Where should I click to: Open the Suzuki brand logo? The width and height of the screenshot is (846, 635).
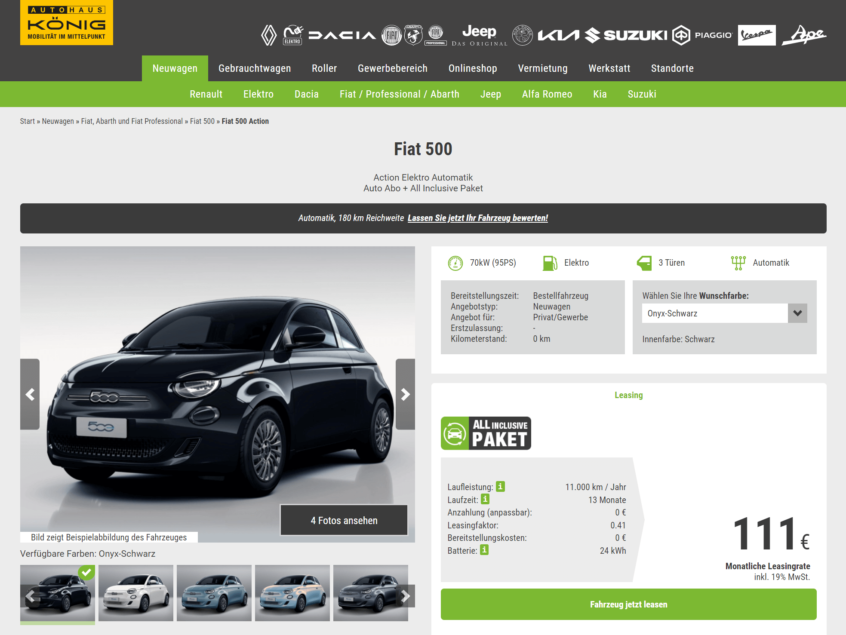click(626, 35)
